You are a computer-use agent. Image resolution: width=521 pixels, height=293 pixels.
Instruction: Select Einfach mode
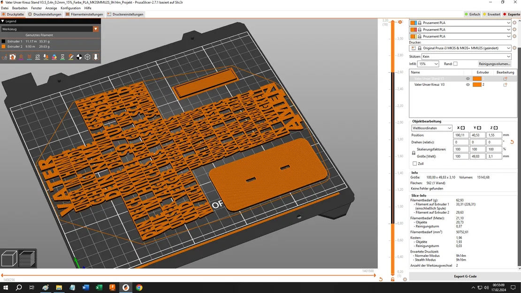(x=472, y=14)
